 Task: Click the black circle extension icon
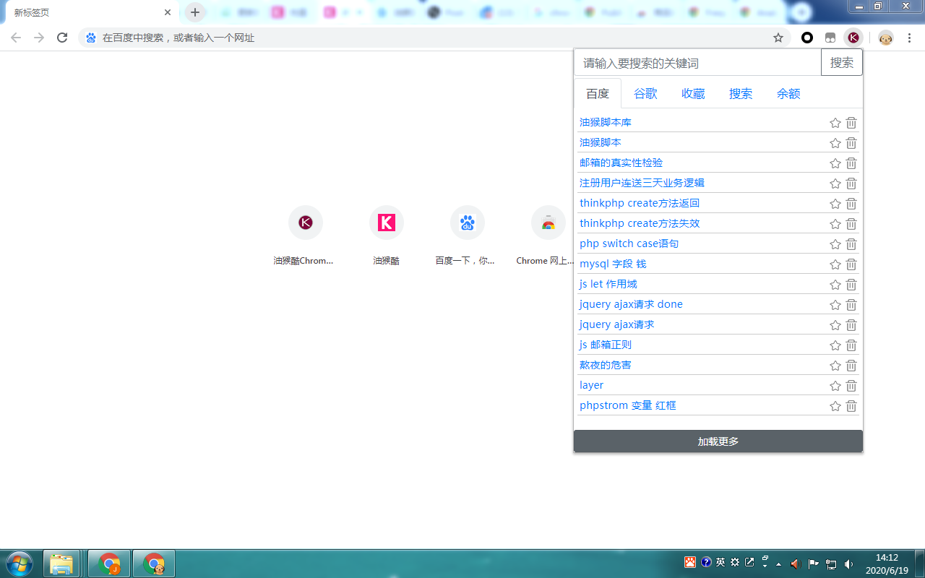tap(807, 38)
